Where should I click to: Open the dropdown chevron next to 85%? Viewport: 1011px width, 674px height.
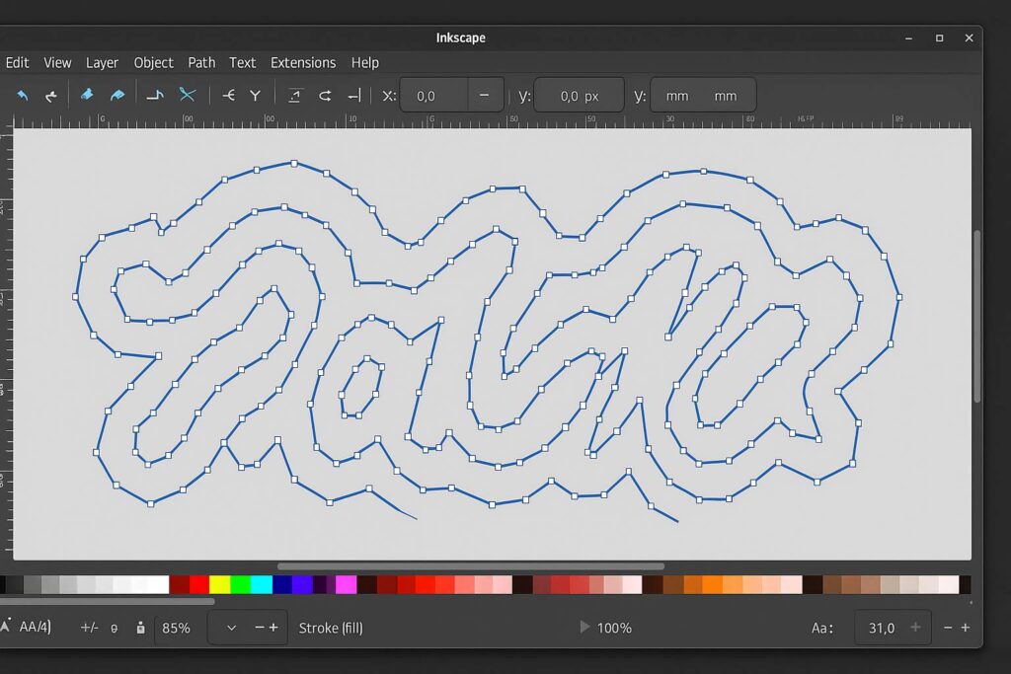(232, 628)
